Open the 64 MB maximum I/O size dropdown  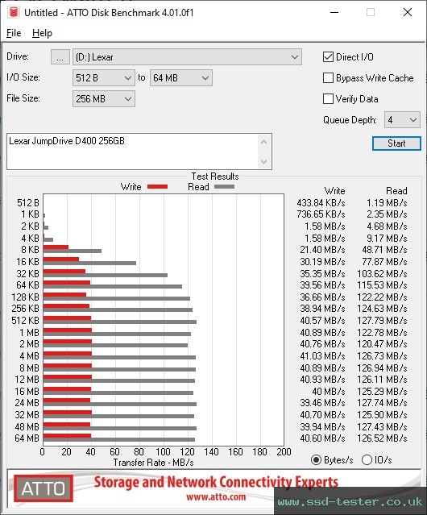181,78
